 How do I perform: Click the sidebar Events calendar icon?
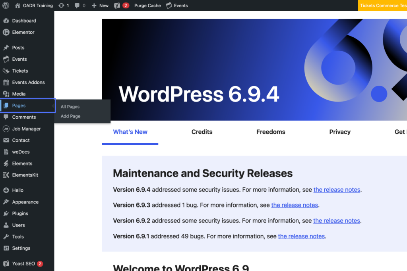(6, 59)
